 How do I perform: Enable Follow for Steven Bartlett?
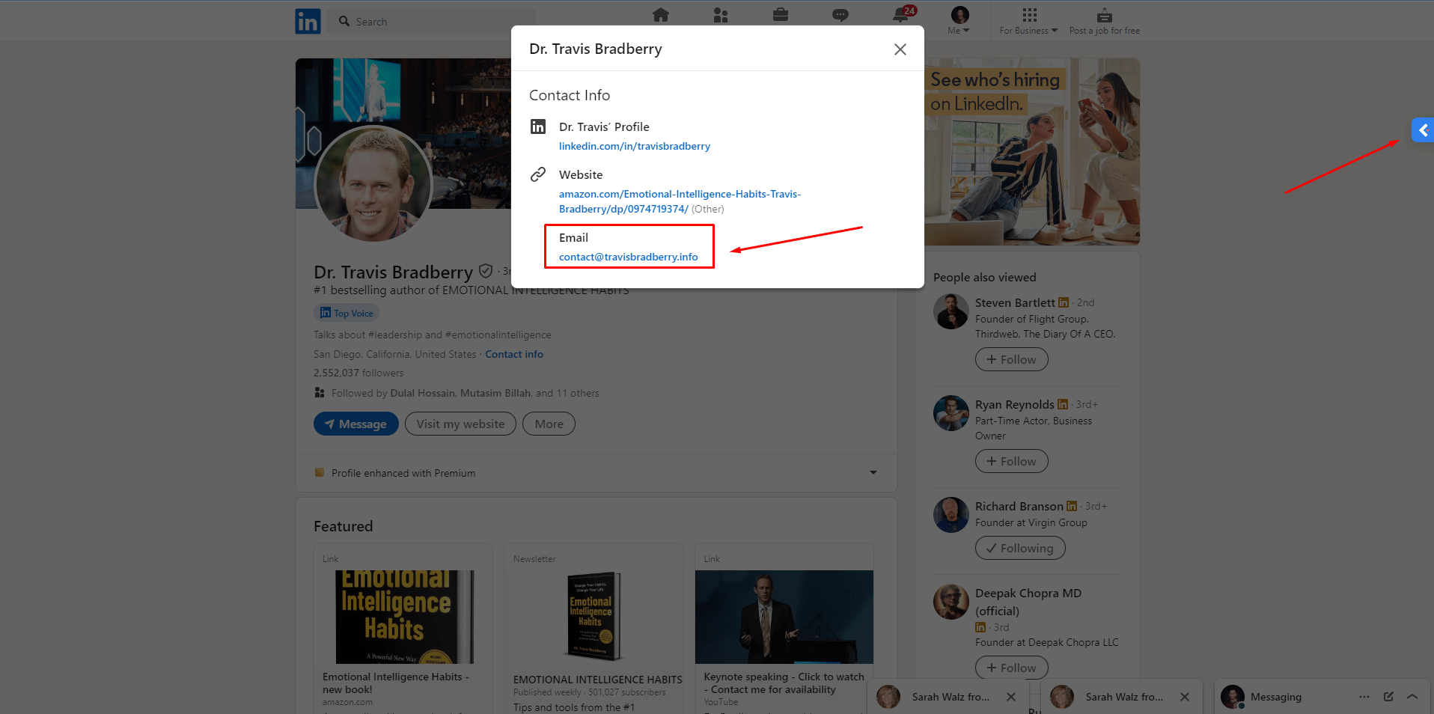pos(1011,359)
